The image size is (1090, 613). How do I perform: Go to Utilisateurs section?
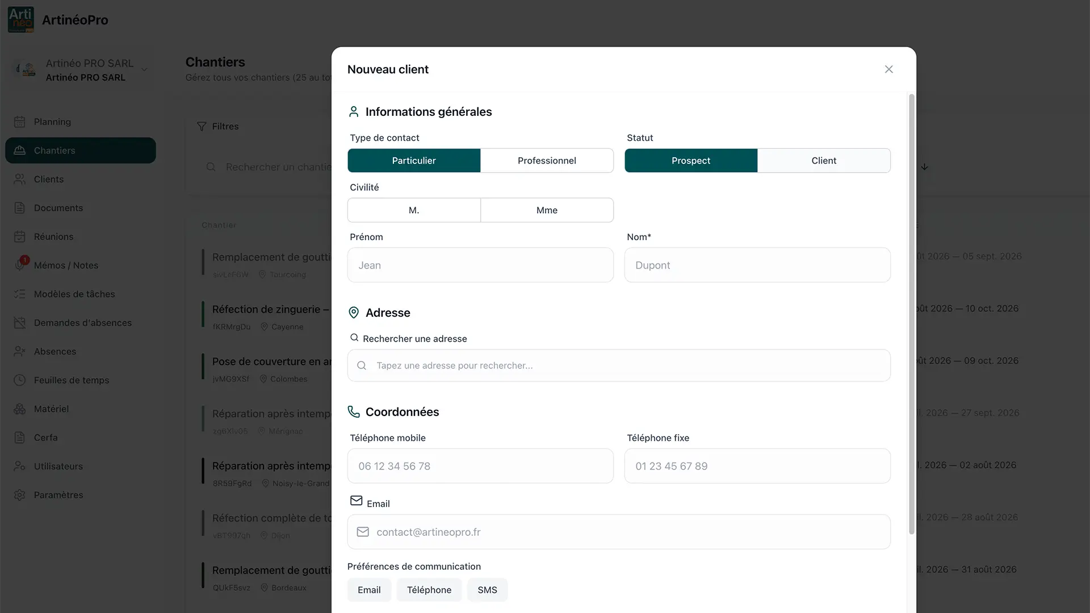coord(81,466)
